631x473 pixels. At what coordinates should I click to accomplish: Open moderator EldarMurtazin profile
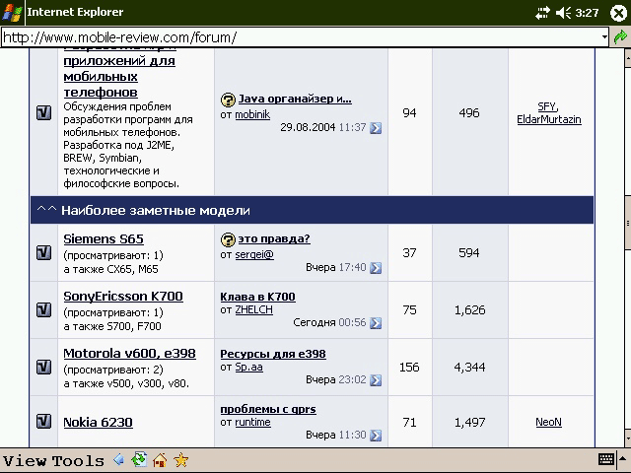click(549, 119)
